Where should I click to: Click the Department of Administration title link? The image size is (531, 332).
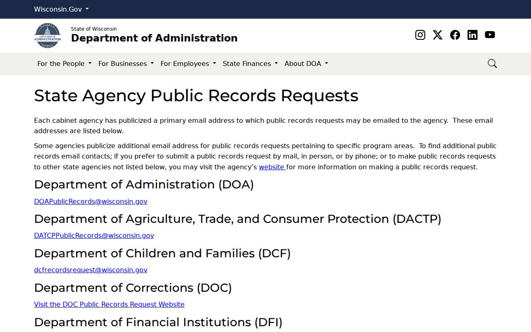[x=154, y=38]
